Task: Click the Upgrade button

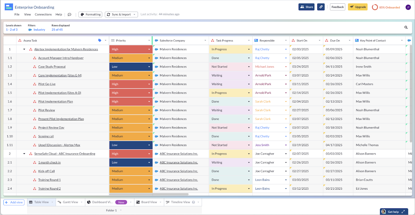Action: [358, 7]
